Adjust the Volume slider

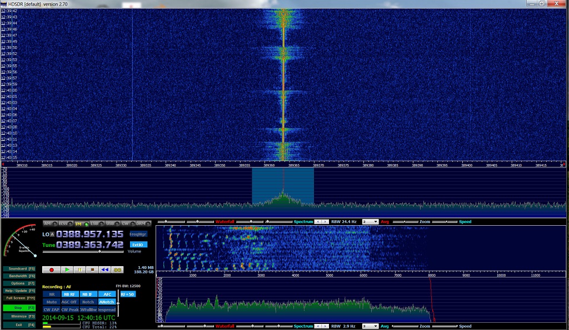point(99,251)
